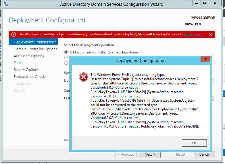Open the Prerequisites Check step
Viewport: 225px width, 164px height.
pyautogui.click(x=29, y=76)
